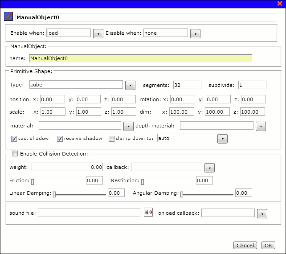Click the position y input field

(88, 99)
